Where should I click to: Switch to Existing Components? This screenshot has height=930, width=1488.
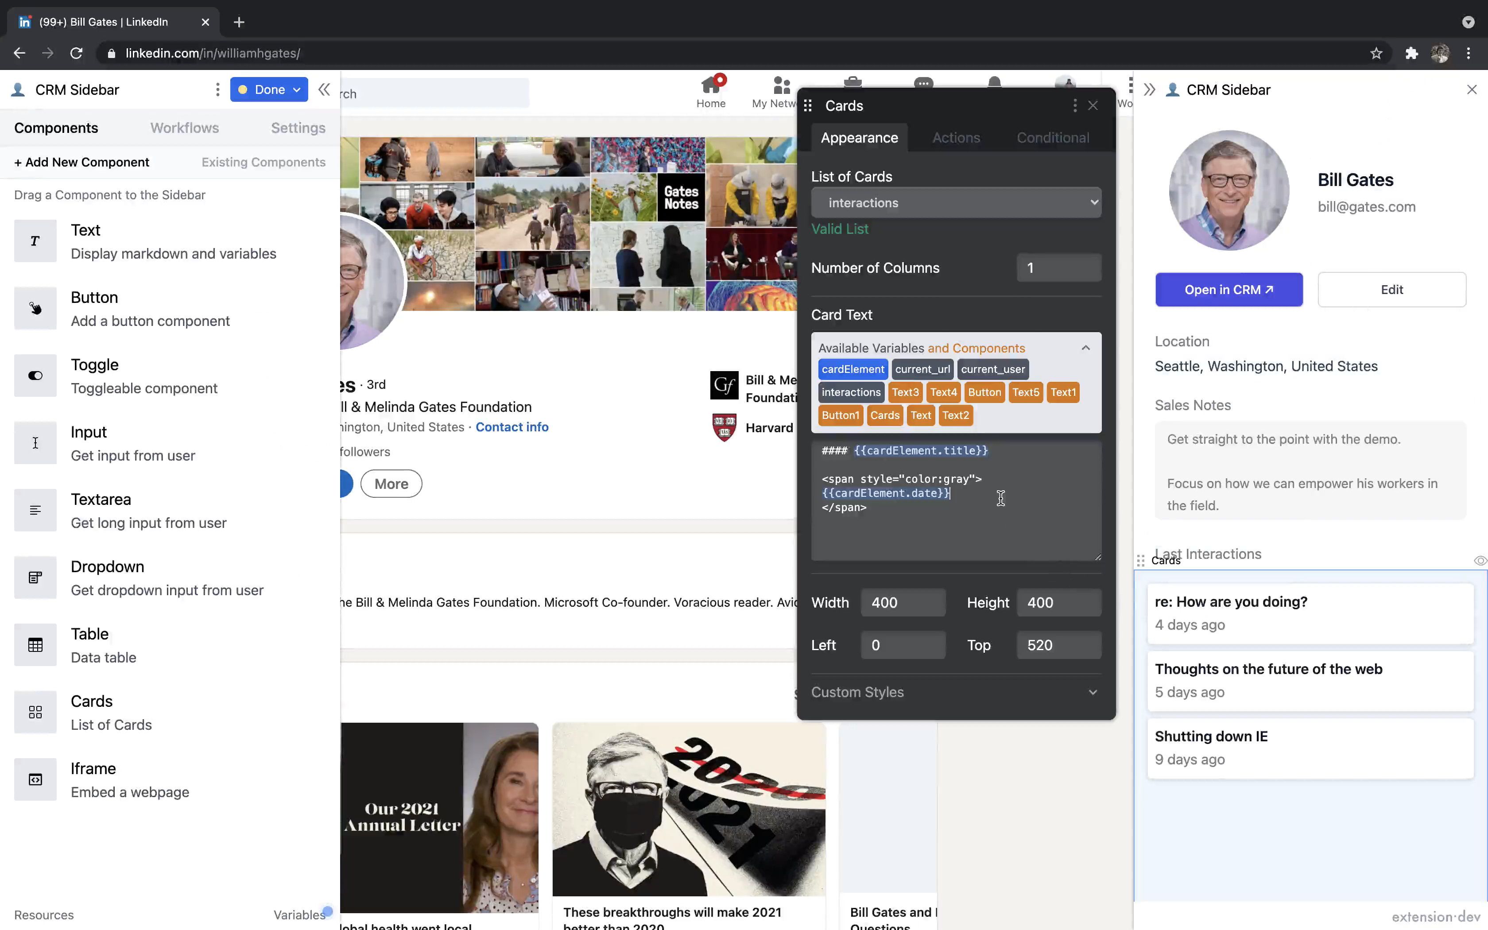coord(263,163)
